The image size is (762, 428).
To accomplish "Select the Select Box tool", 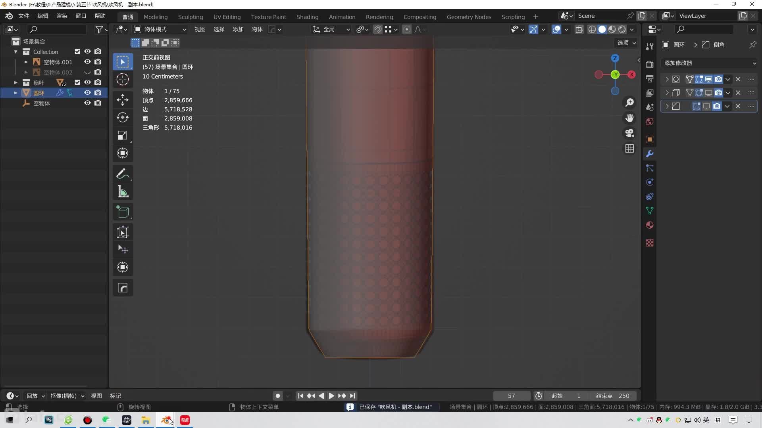I will 123,62.
